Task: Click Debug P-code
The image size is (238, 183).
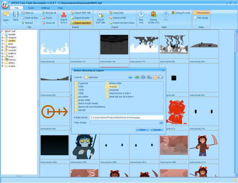Action: (181, 13)
